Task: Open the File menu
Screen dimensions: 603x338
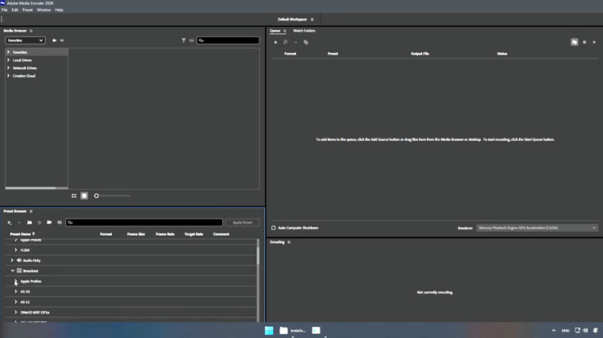Action: coord(5,10)
